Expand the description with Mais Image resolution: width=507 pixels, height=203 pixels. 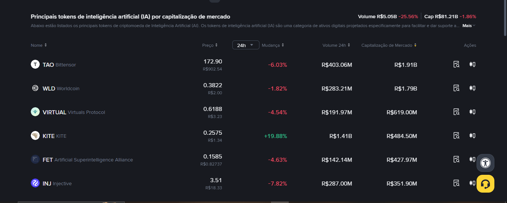click(469, 26)
